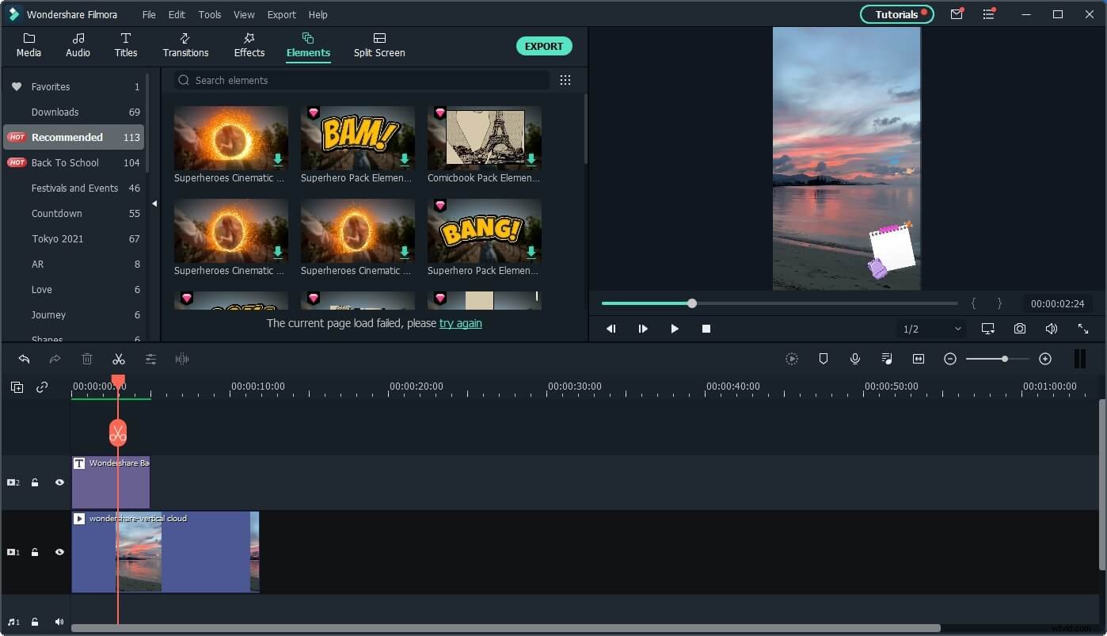Image resolution: width=1107 pixels, height=636 pixels.
Task: Click the try again link
Action: [x=460, y=323]
